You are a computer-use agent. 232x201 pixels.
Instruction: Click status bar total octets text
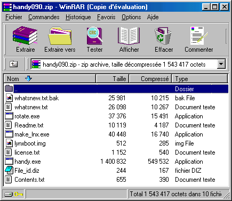175,194
